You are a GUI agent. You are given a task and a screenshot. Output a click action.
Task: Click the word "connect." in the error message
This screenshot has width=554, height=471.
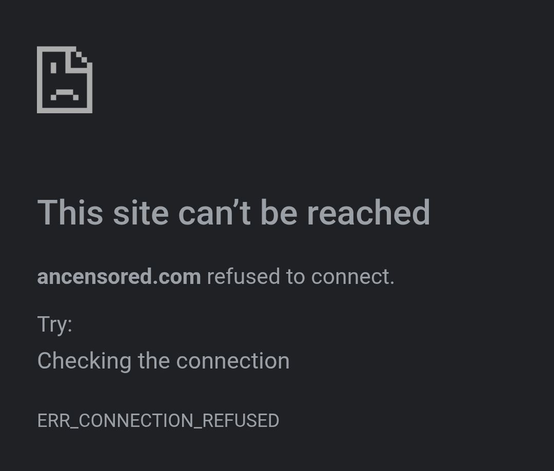[352, 277]
